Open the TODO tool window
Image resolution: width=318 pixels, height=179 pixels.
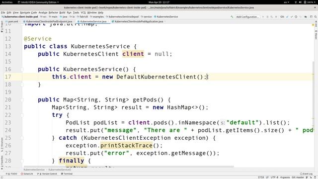click(x=12, y=174)
